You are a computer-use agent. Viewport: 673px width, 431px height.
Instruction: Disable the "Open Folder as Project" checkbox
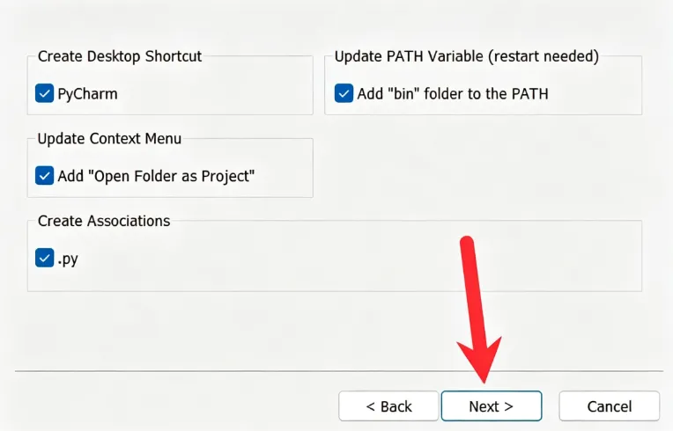(x=44, y=176)
